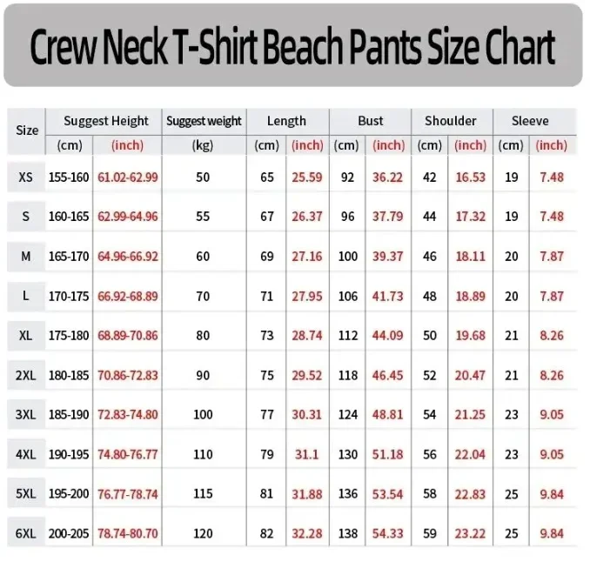Click the 'Crew Neck T-Shirt Beach Pants Size Chart' title
The height and width of the screenshot is (569, 590).
point(292,47)
